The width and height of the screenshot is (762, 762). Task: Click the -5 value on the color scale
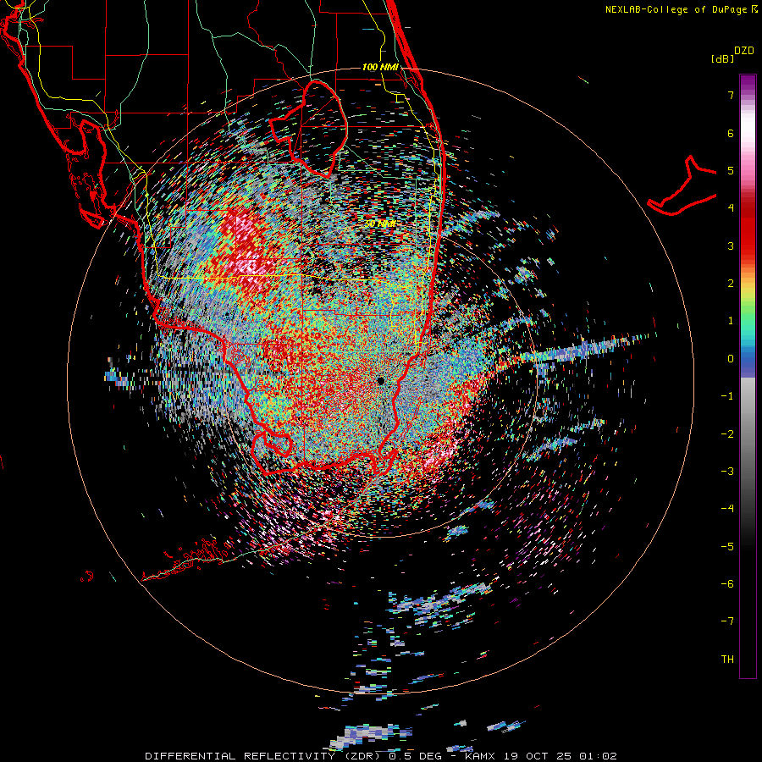[x=727, y=546]
